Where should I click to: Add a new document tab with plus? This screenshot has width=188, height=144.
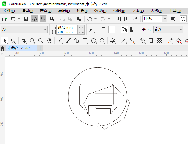[40, 48]
